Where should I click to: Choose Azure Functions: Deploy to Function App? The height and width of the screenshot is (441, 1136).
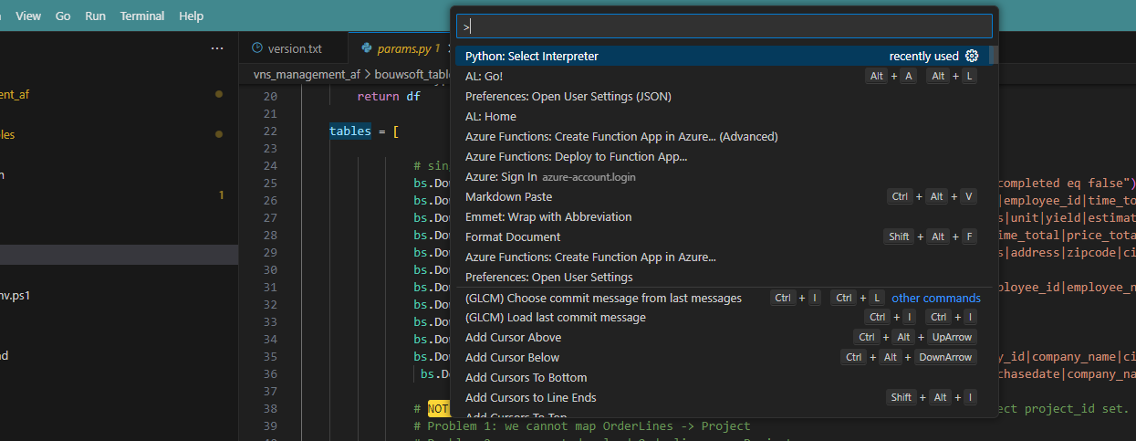point(724,156)
